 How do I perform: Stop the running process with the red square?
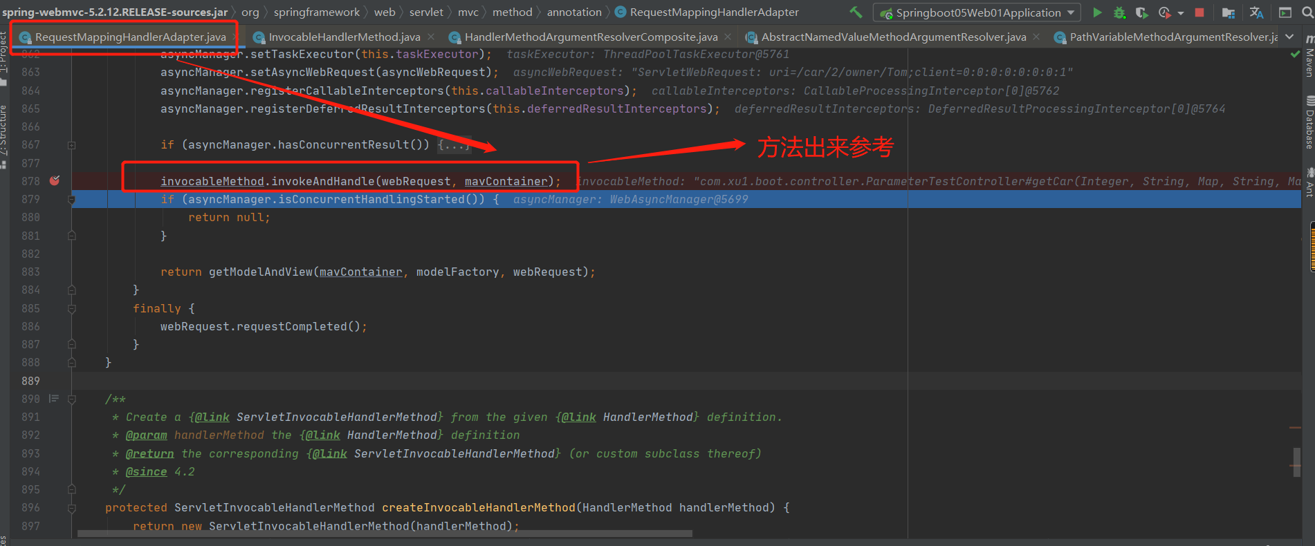pos(1199,12)
